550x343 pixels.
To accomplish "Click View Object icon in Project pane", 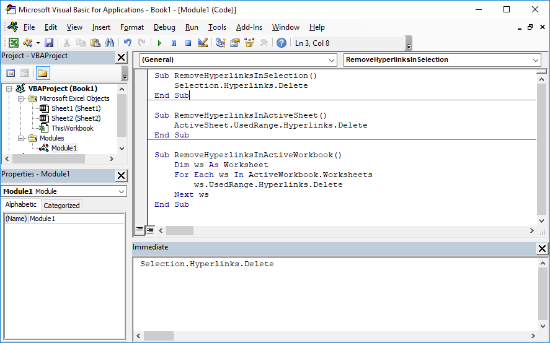I will (25, 73).
